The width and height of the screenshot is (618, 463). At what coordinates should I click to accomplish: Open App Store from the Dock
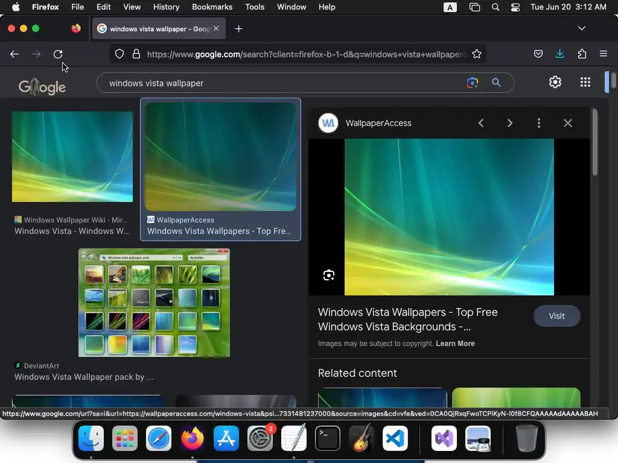coord(226,438)
